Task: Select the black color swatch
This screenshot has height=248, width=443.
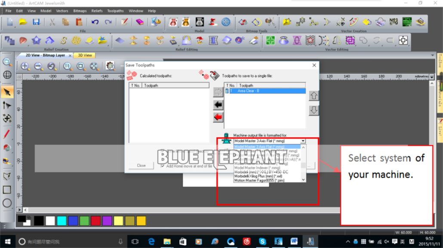Action: pyautogui.click(x=39, y=221)
